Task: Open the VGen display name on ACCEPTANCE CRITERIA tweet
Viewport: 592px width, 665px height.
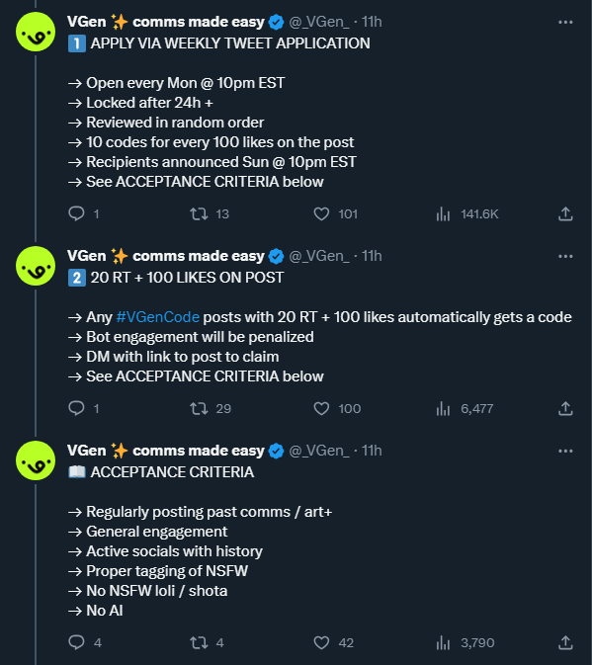Action: [x=166, y=451]
